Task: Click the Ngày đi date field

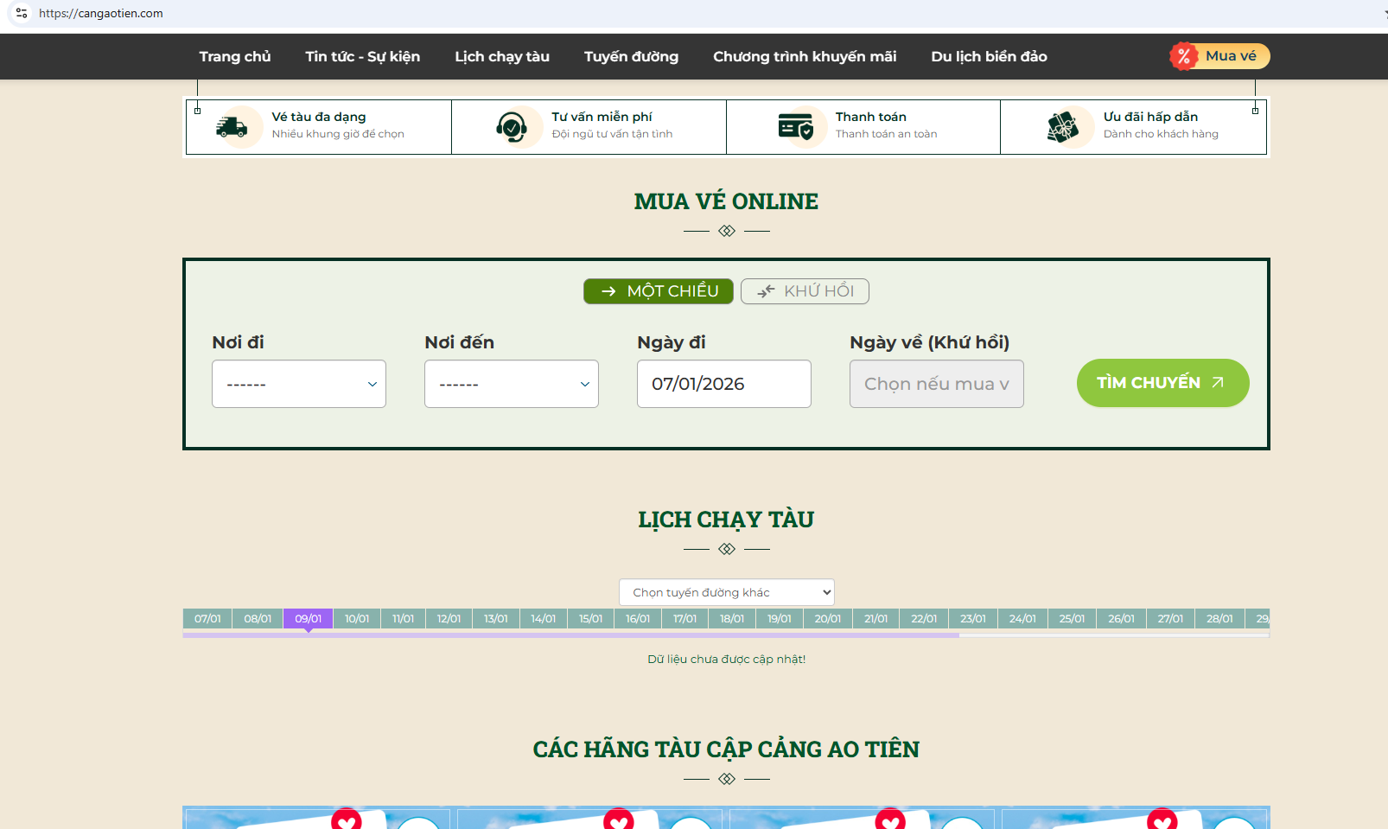Action: point(724,384)
